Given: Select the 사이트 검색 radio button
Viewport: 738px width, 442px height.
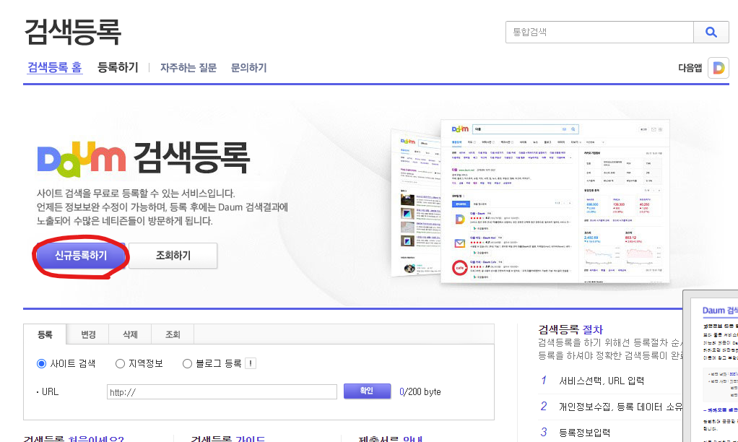Looking at the screenshot, I should 41,363.
